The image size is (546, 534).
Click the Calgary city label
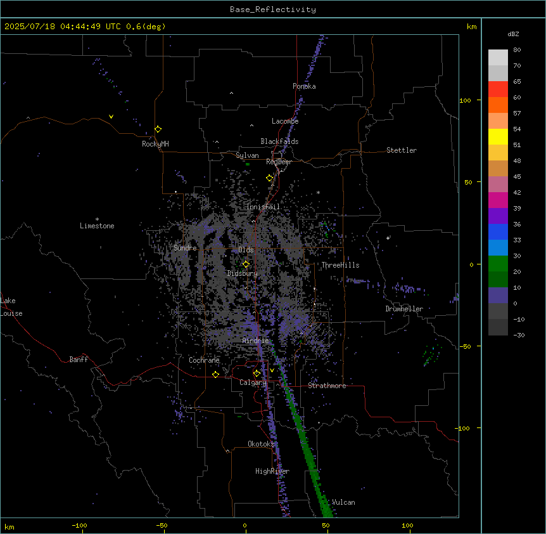(x=253, y=382)
